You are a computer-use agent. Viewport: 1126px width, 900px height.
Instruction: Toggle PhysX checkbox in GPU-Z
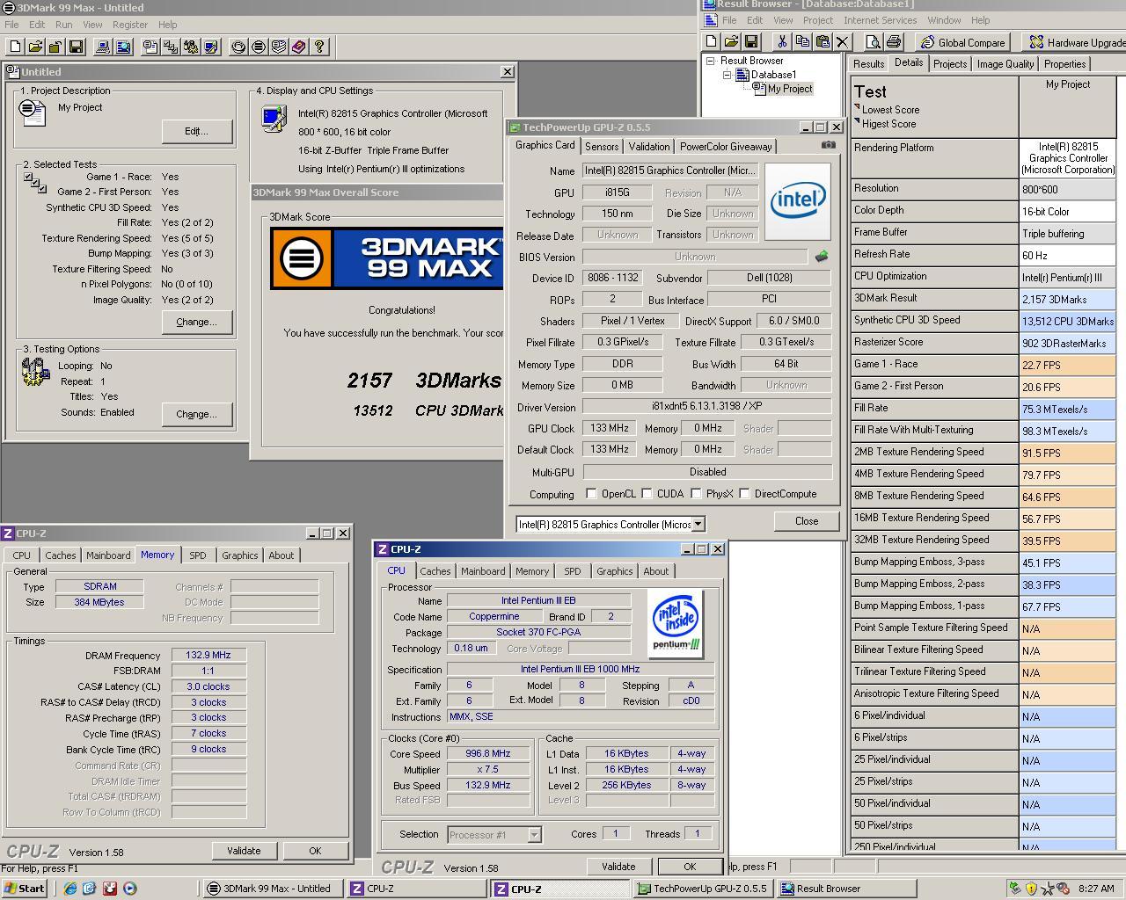[x=696, y=494]
